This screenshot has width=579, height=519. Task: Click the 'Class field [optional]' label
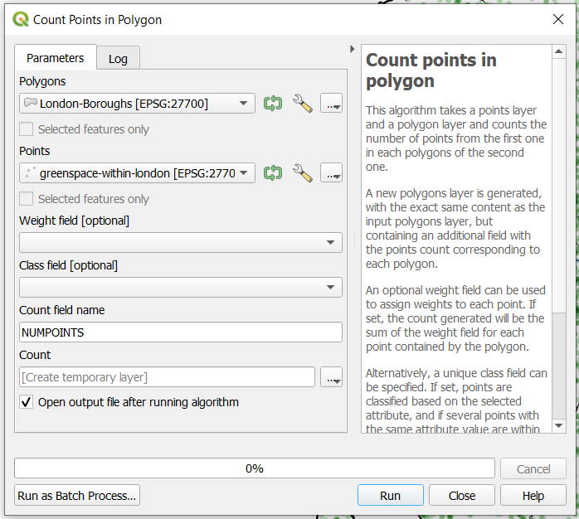pyautogui.click(x=68, y=265)
